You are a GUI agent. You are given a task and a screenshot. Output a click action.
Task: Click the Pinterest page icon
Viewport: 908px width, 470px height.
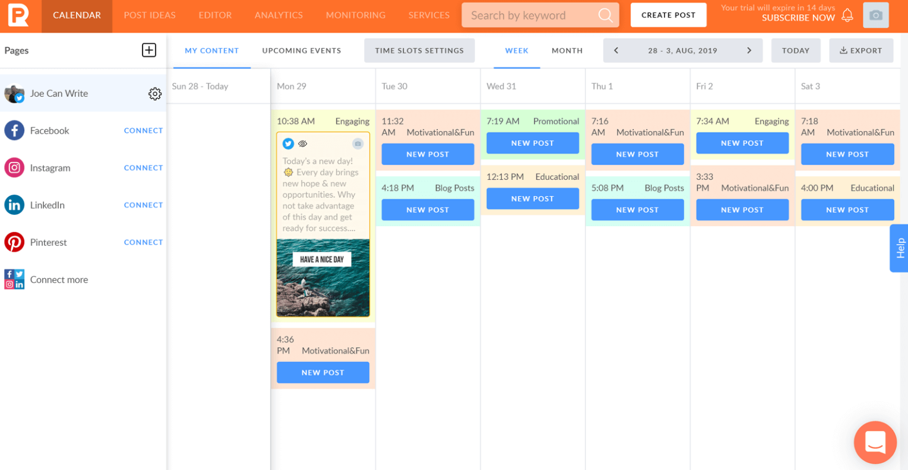pos(14,242)
